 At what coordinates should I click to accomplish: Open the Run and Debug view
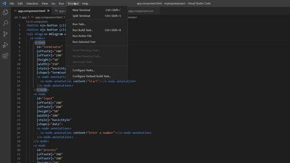(5, 45)
